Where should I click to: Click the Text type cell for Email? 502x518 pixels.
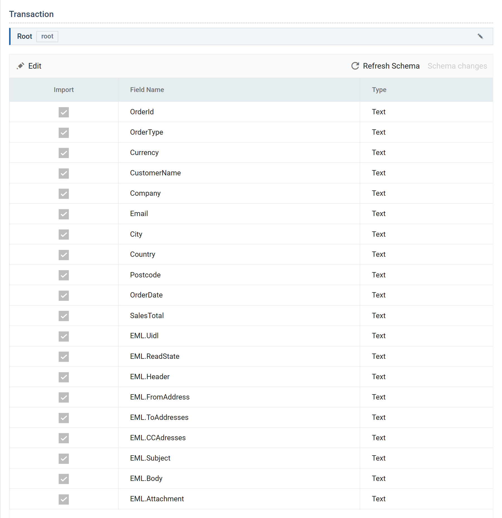click(x=426, y=214)
